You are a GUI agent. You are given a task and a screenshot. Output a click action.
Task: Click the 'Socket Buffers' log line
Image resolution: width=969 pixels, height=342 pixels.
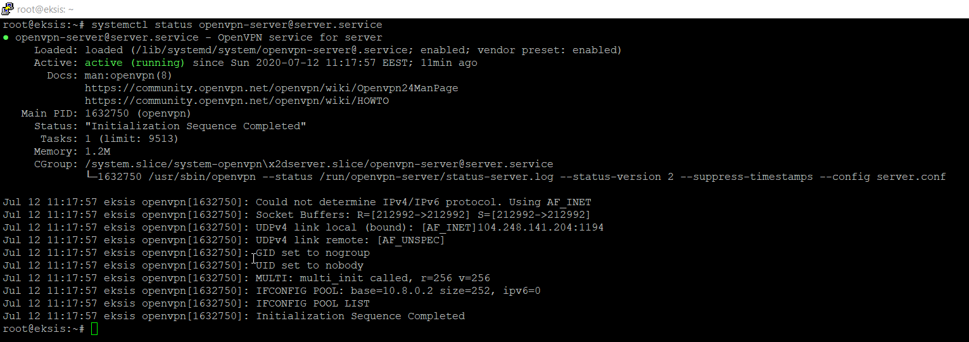coord(423,215)
